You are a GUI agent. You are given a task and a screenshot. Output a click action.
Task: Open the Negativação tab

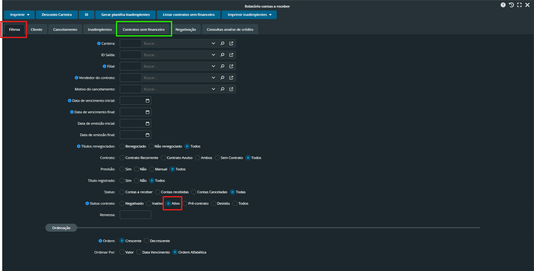click(x=186, y=30)
